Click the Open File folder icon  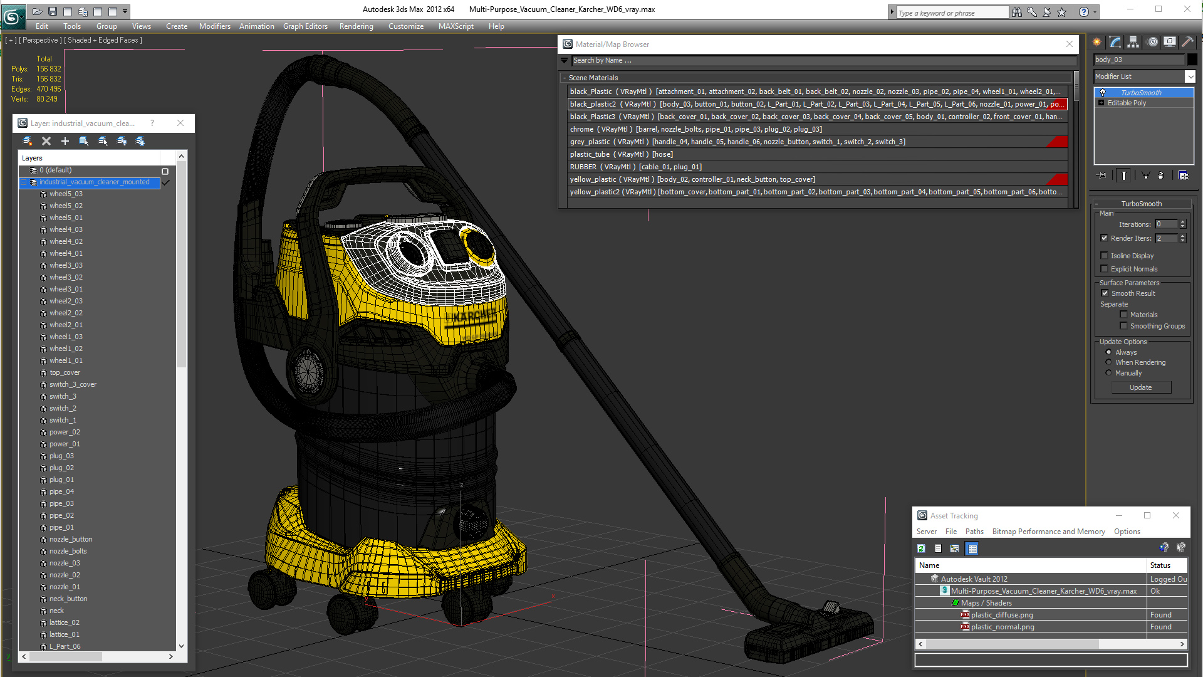click(38, 11)
